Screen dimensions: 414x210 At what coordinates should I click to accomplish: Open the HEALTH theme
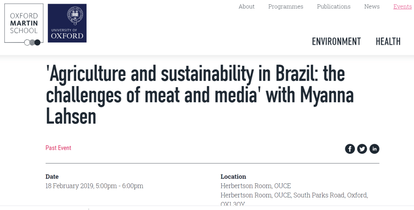point(388,42)
